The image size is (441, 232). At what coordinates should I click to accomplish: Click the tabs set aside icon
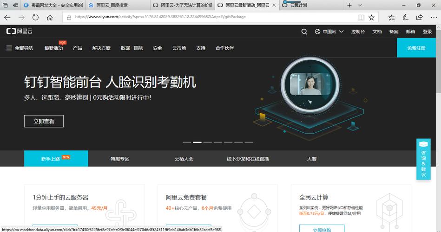[x=5, y=5]
